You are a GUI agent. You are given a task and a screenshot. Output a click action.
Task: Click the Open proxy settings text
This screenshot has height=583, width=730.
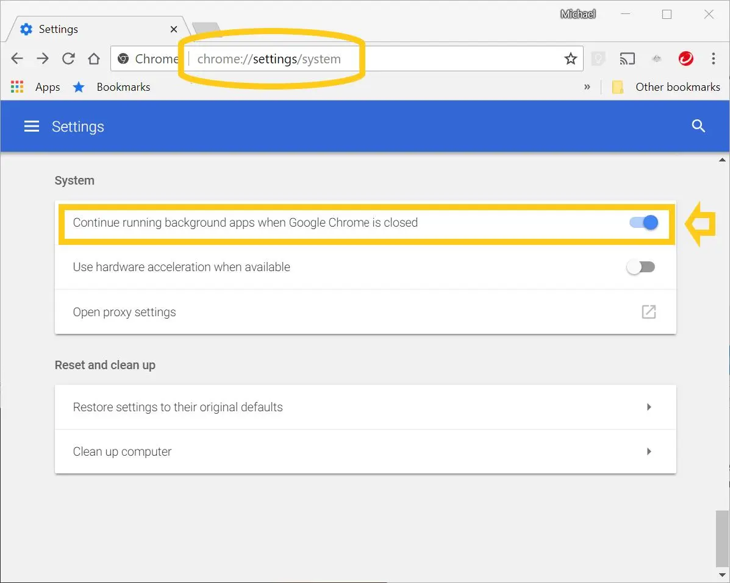tap(124, 312)
